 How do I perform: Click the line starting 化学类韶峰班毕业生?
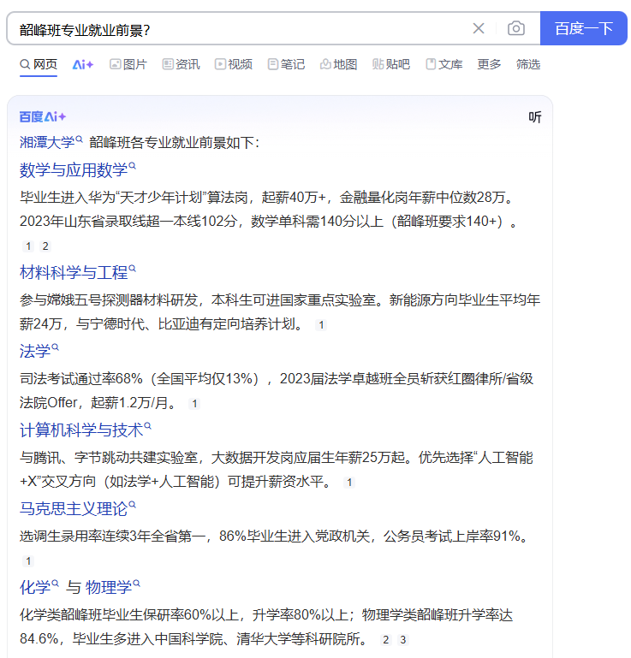point(266,615)
